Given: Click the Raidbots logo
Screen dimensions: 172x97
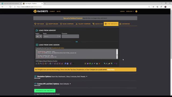Looking at the screenshot, I should (41, 11).
